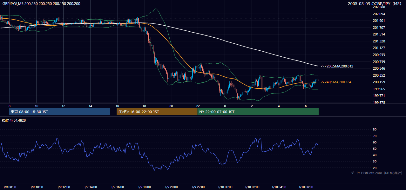
Task: Click hour tick 12 under the price chart
Action: click(x=64, y=106)
